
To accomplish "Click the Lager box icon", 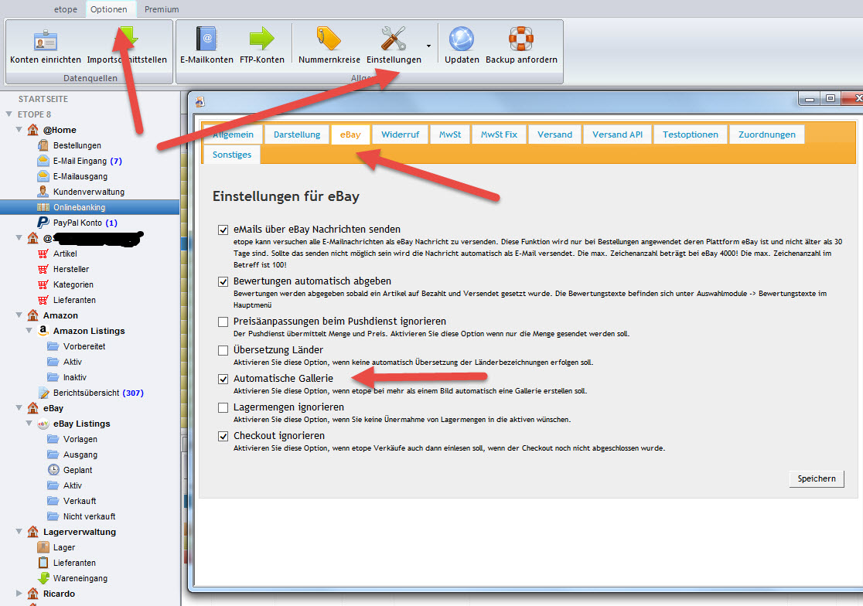I will point(43,547).
